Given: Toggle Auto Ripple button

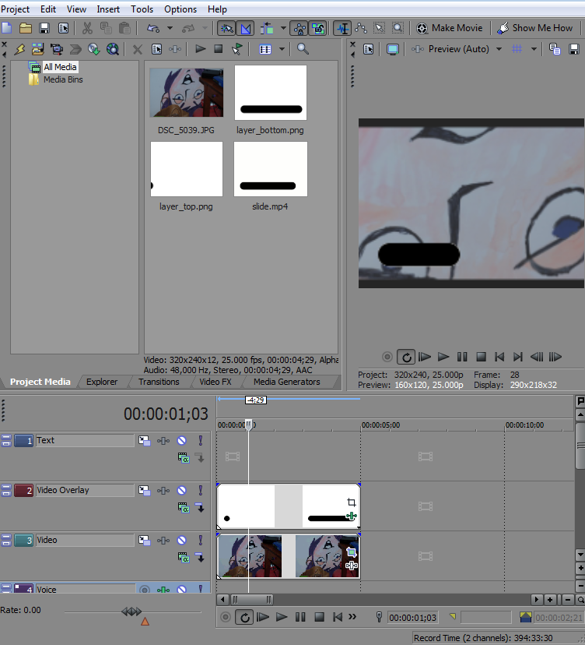Looking at the screenshot, I should click(267, 28).
